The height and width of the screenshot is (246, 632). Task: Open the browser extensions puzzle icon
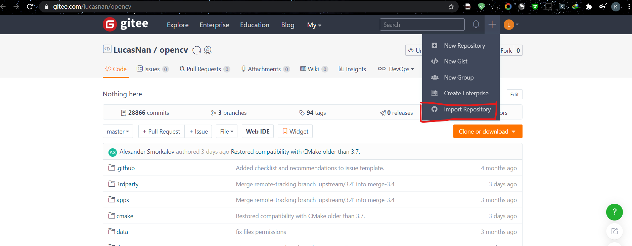coord(589,7)
